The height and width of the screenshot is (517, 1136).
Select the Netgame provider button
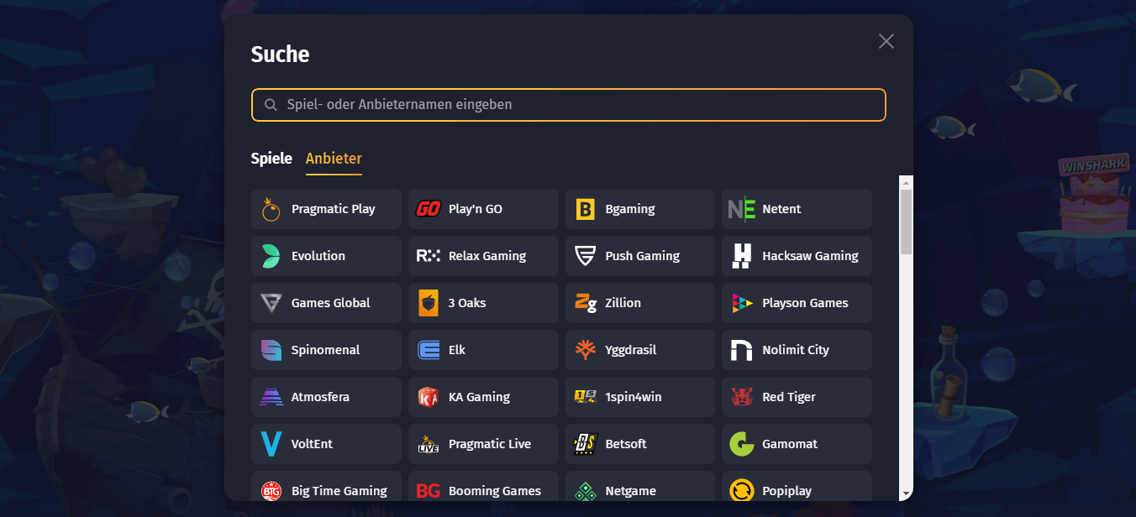click(x=640, y=487)
